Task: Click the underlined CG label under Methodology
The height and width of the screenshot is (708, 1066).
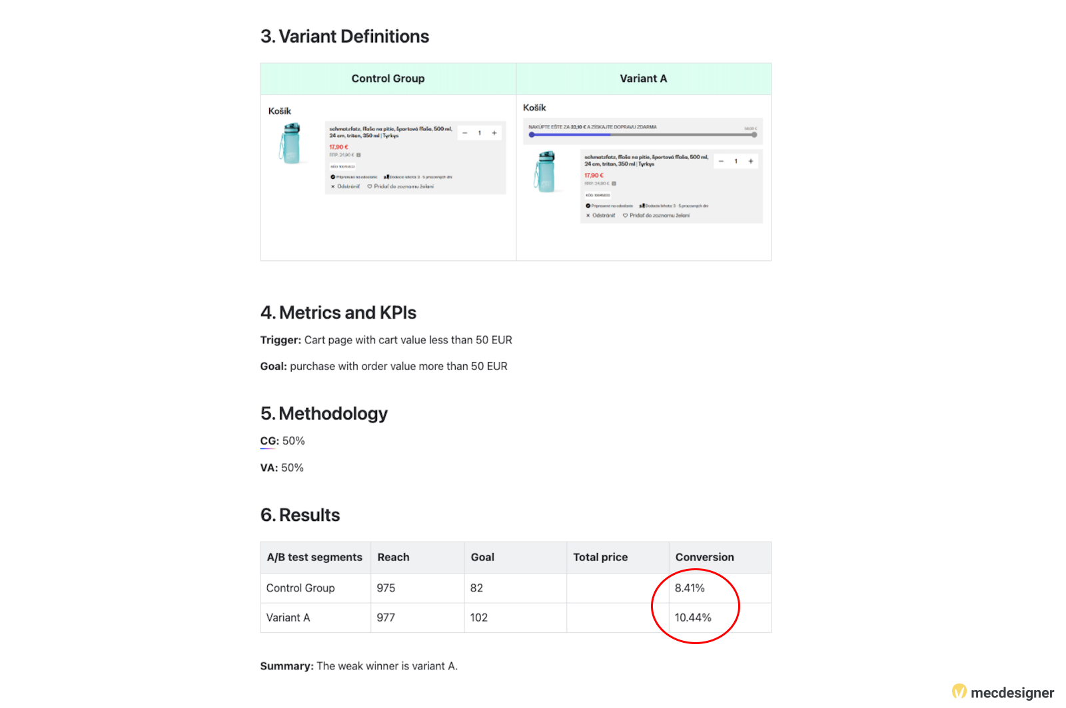Action: [269, 441]
